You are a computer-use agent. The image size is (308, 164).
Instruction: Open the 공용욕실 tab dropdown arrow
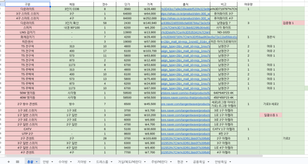(x=208, y=162)
